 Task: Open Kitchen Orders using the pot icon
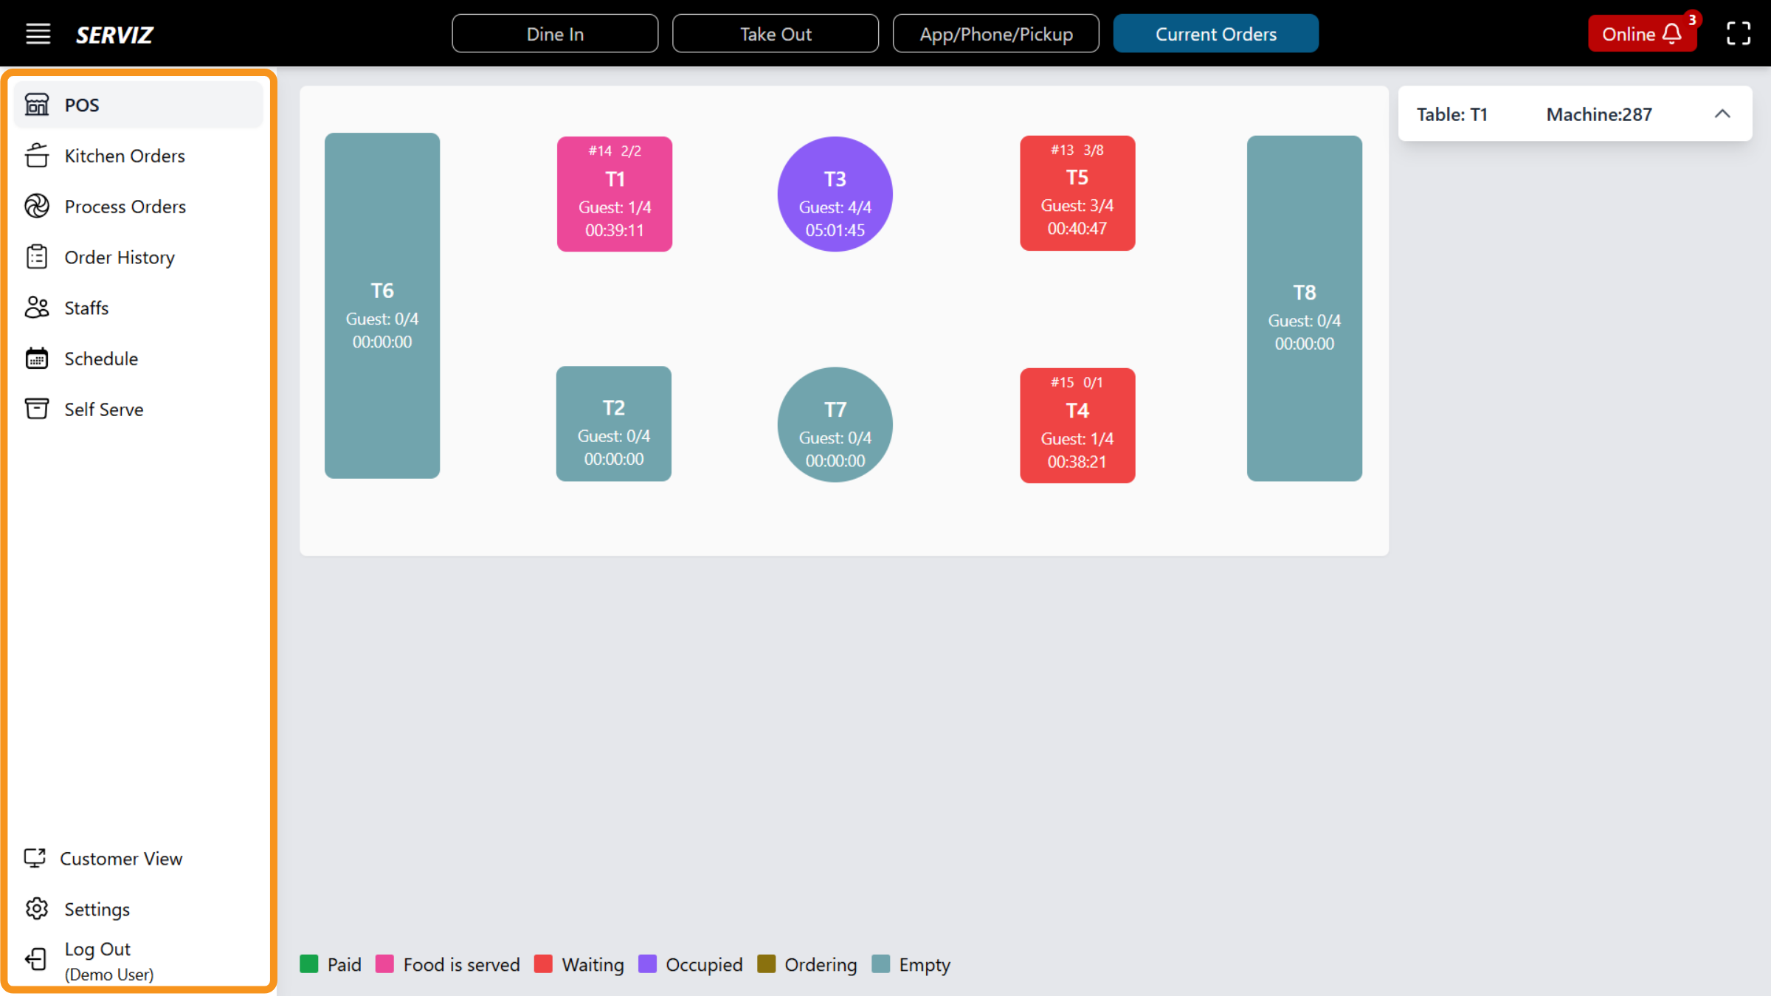[37, 156]
